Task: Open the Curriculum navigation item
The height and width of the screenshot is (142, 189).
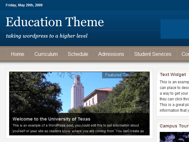Action: pos(46,54)
